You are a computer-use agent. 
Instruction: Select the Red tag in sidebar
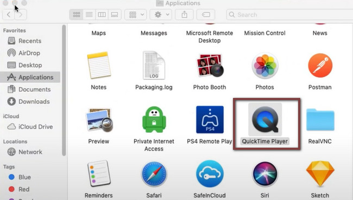(x=30, y=189)
